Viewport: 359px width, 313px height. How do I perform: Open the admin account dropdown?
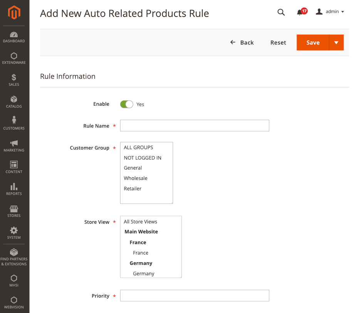[x=330, y=12]
